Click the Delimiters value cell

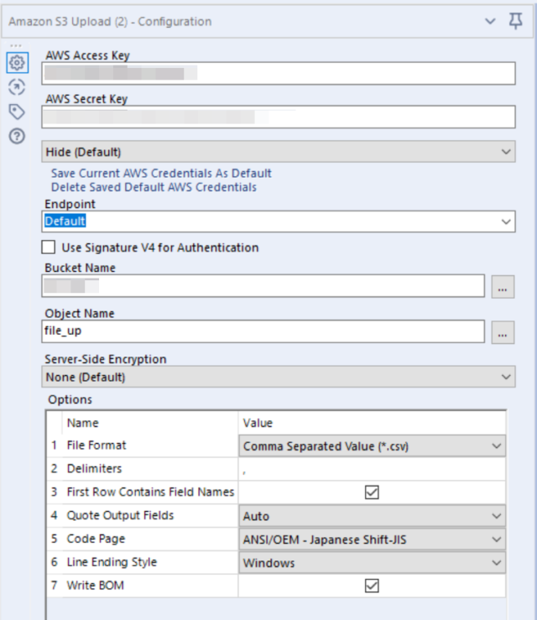pos(372,469)
